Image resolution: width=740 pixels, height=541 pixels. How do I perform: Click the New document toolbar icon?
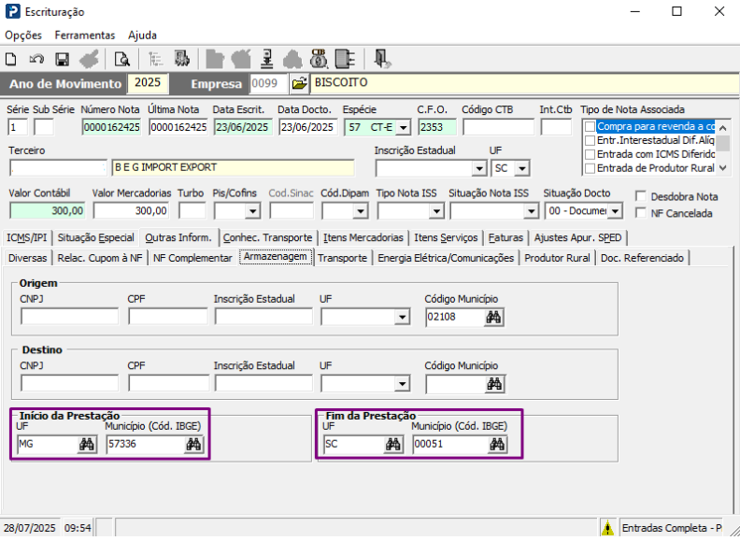[11, 59]
